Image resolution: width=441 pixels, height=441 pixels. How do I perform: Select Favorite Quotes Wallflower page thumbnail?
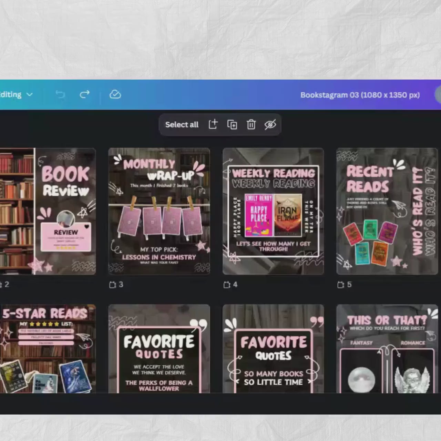click(159, 349)
